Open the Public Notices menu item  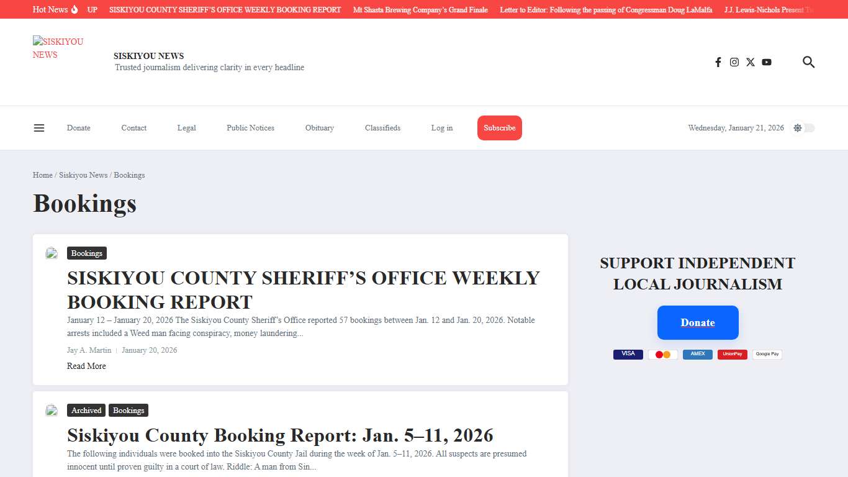click(250, 127)
